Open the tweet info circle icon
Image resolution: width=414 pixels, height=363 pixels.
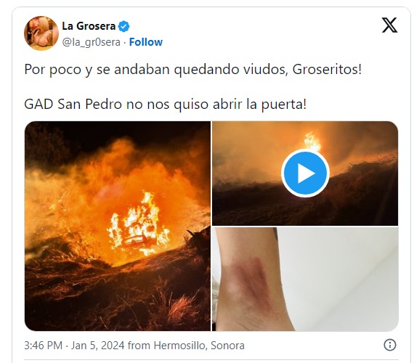390,345
